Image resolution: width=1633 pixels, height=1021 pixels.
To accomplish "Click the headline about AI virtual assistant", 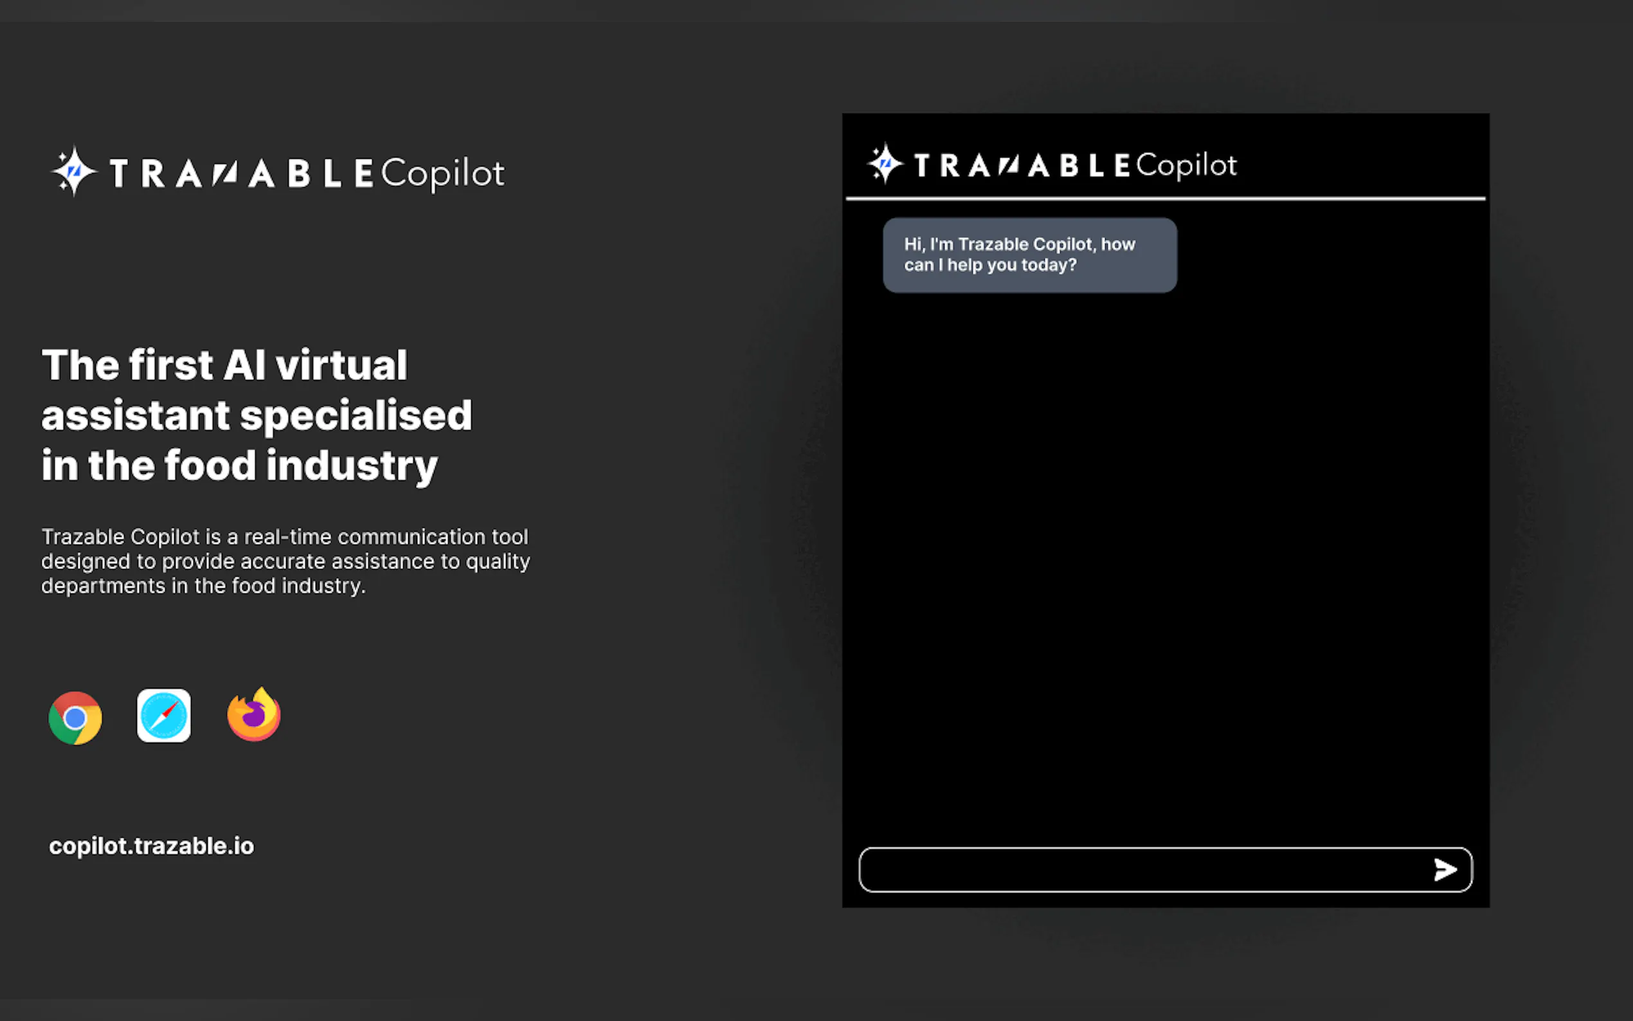I will point(258,415).
